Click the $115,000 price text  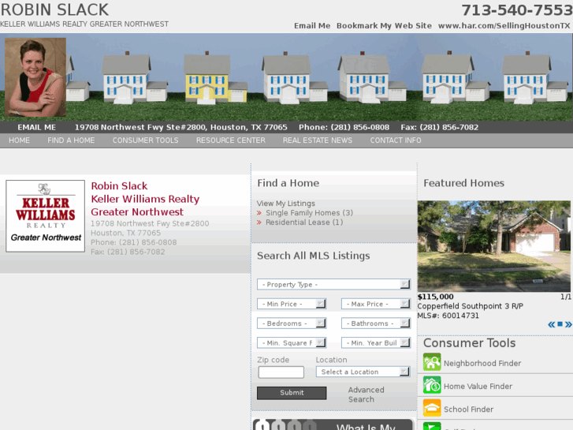(435, 297)
